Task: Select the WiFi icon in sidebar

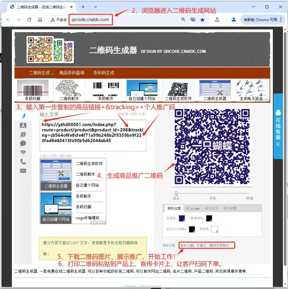Action: [x=23, y=152]
